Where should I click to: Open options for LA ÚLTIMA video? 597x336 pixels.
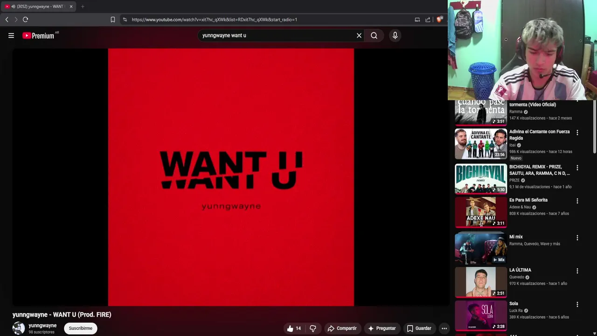pyautogui.click(x=577, y=271)
